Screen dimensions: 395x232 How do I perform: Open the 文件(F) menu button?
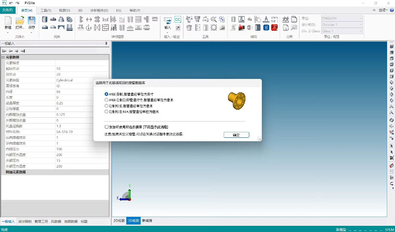click(x=7, y=10)
